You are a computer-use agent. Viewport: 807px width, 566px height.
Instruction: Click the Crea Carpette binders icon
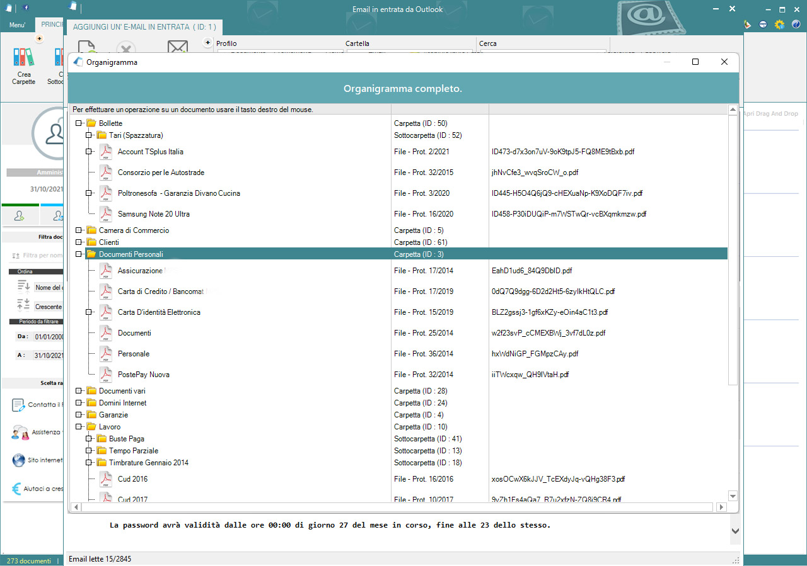[24, 57]
